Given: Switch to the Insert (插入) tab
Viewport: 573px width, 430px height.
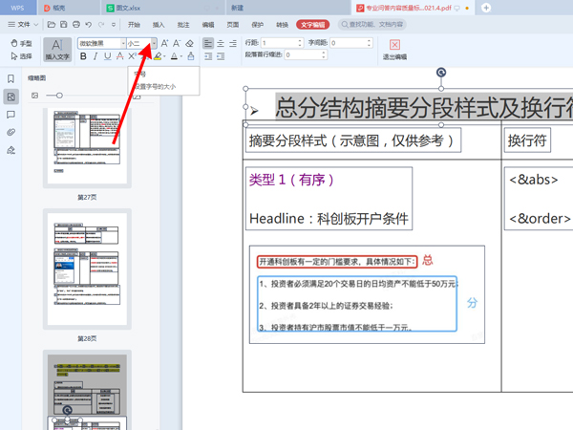Looking at the screenshot, I should tap(159, 23).
